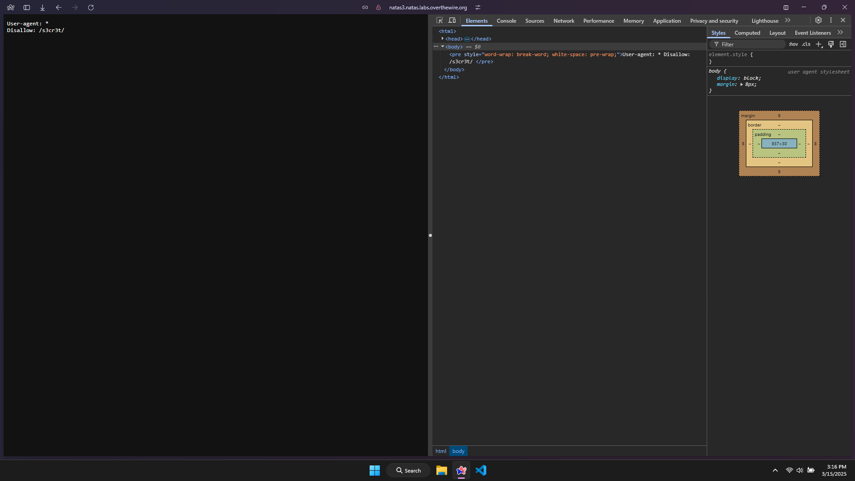Open the site permissions sliders icon
Viewport: 855px width, 481px height.
[x=478, y=8]
